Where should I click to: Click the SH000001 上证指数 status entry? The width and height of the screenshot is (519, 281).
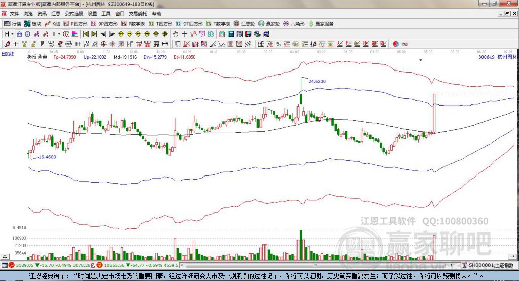tap(491, 265)
